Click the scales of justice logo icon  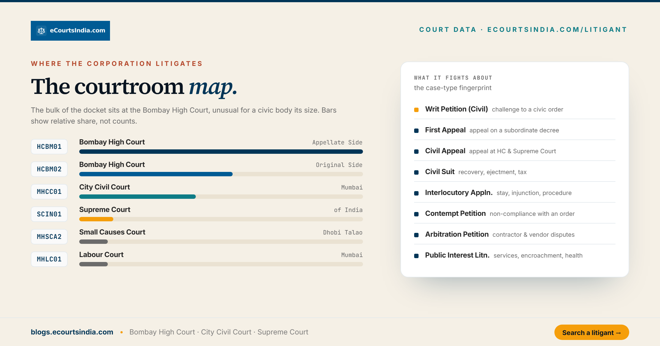pos(41,31)
